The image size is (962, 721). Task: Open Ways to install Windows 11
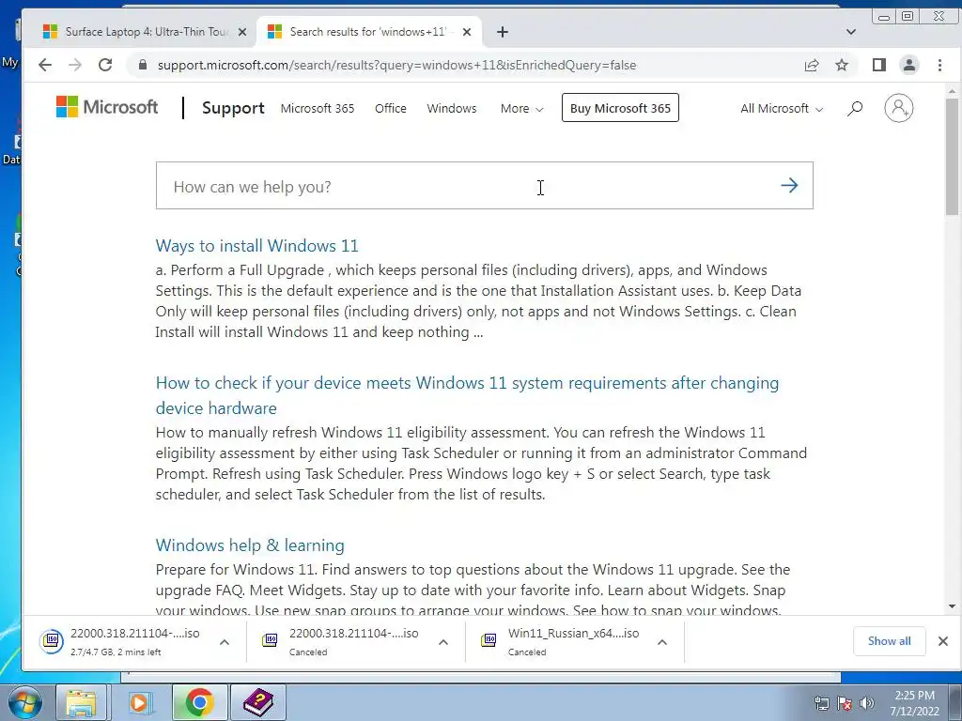(x=257, y=246)
